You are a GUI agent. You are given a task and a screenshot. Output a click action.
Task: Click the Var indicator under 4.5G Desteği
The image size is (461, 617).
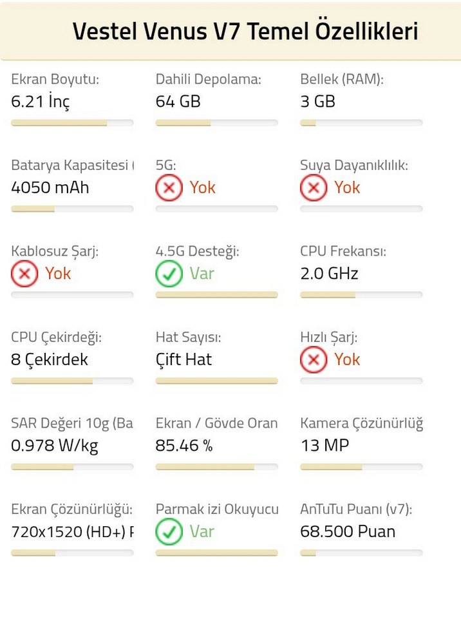coord(202,274)
